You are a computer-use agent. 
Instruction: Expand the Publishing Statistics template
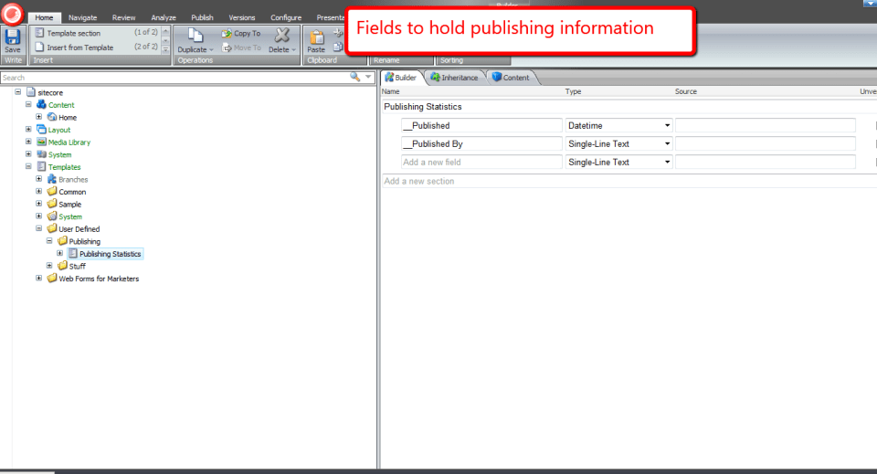(60, 253)
